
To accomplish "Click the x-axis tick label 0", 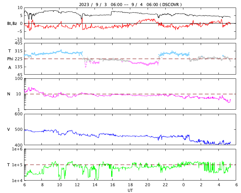I will coord(183,185).
